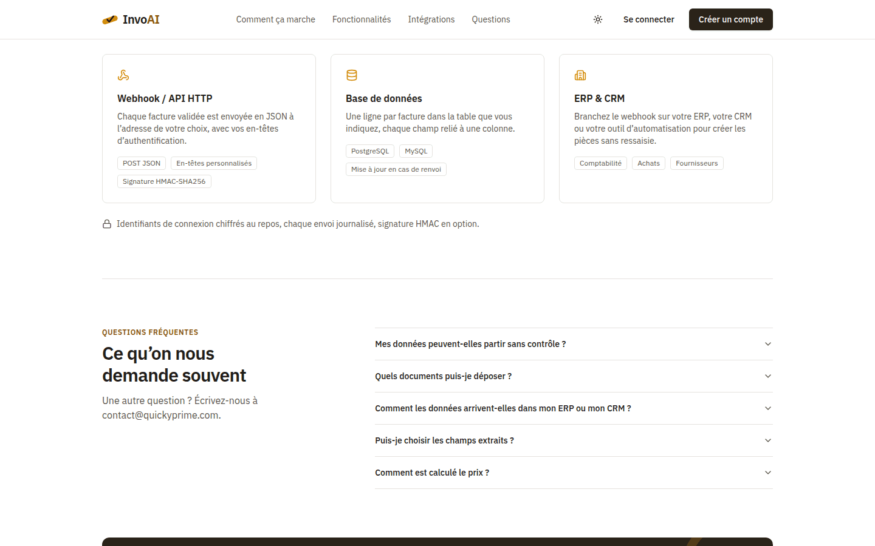Click the MySQL tag
875x546 pixels.
pyautogui.click(x=416, y=151)
